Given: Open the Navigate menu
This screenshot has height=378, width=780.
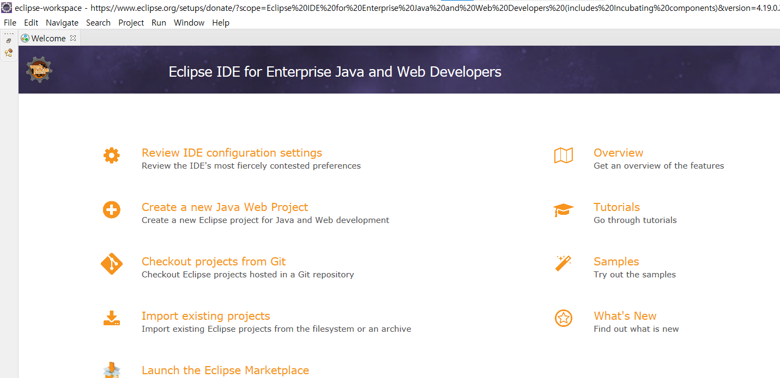Looking at the screenshot, I should click(62, 23).
